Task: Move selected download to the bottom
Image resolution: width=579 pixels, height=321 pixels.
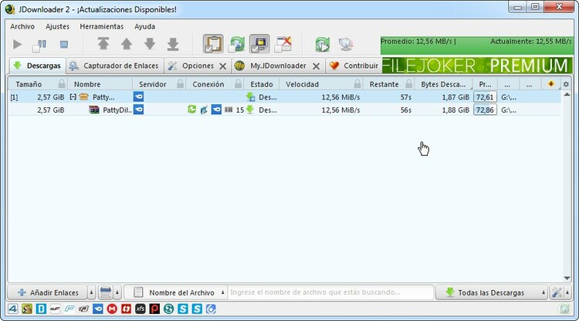Action: (172, 44)
